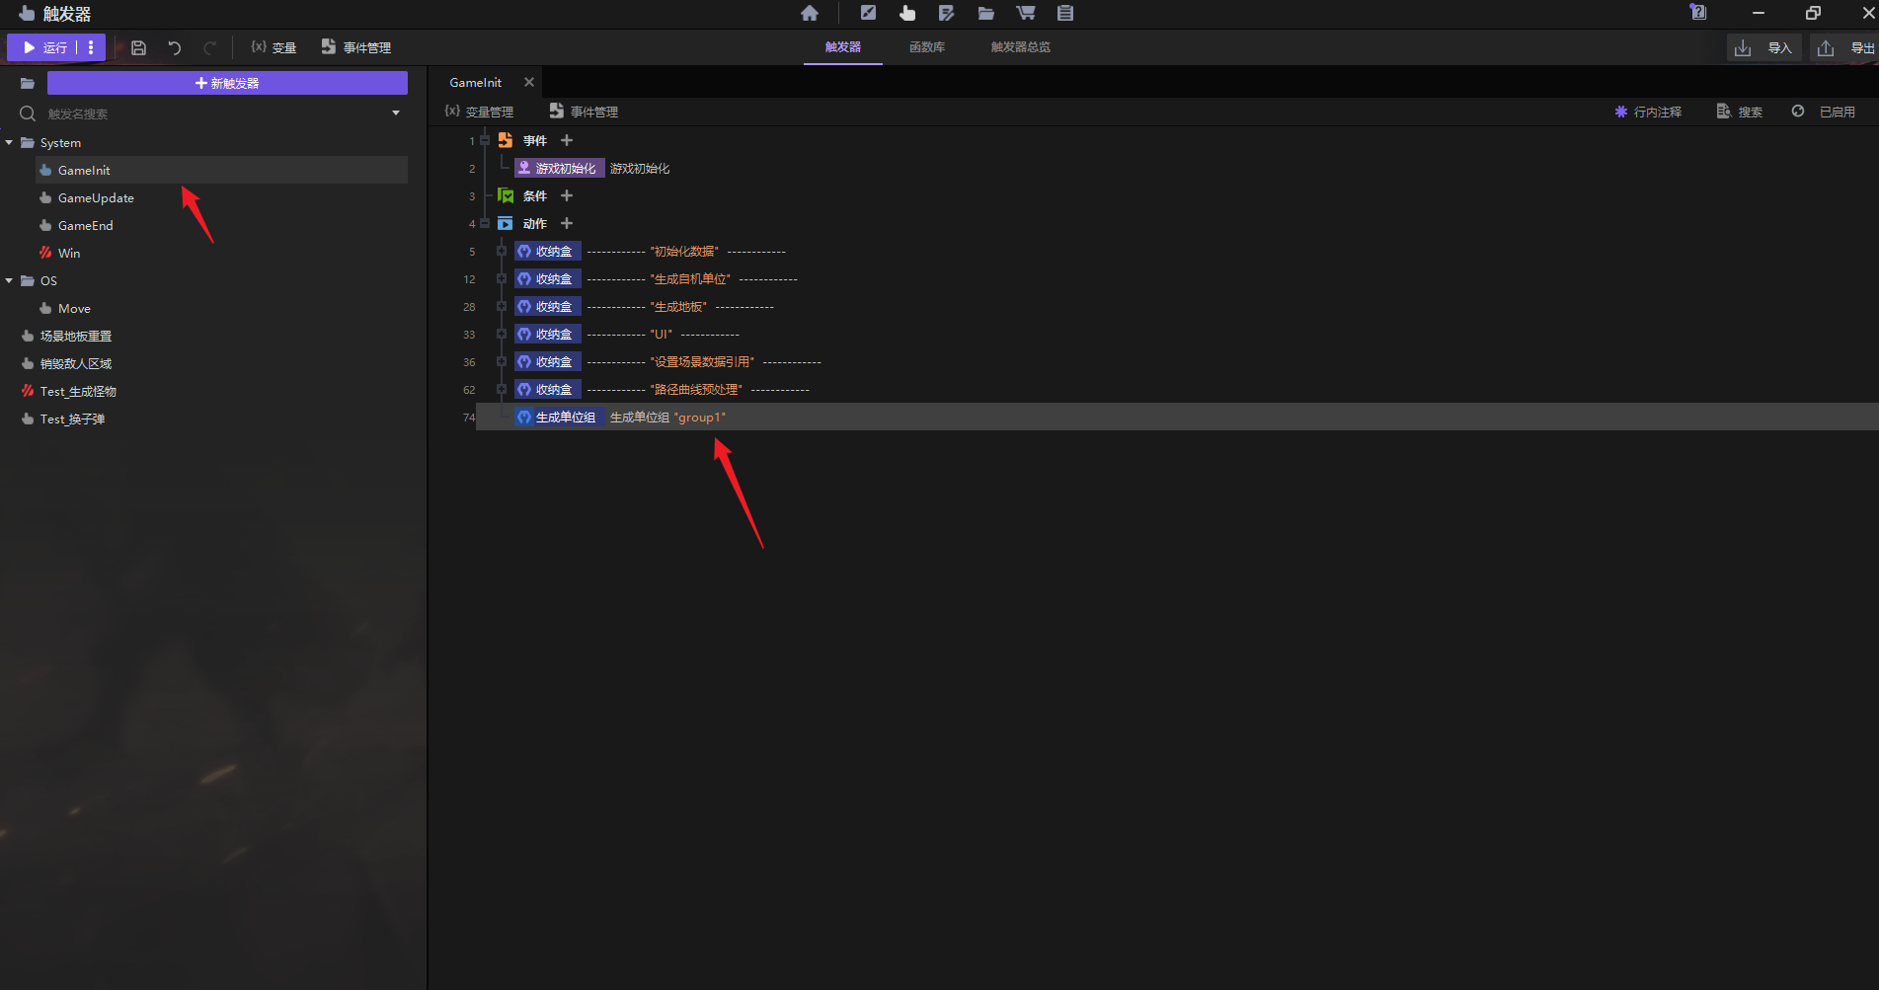Select the Test_换子弹 trigger
This screenshot has height=990, width=1879.
coord(72,419)
